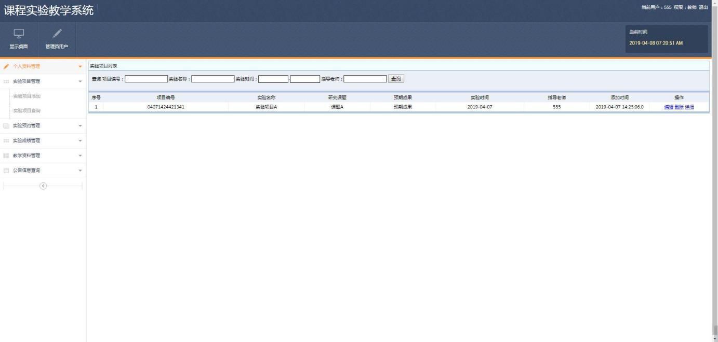This screenshot has height=342, width=718.
Task: Click the 实验项目A cell
Action: 267,107
